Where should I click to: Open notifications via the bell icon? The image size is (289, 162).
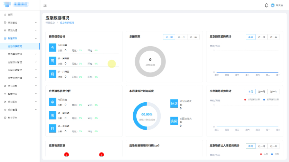click(x=267, y=5)
